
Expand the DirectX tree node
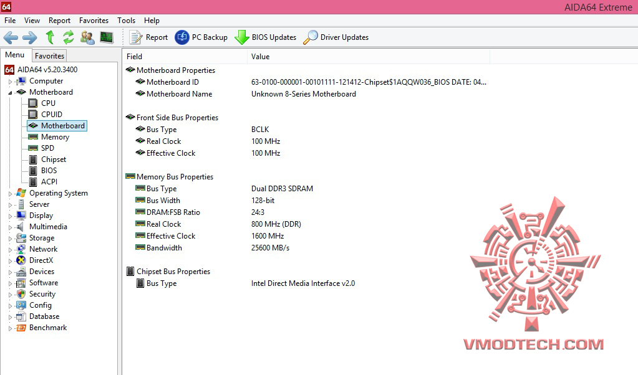tap(10, 261)
